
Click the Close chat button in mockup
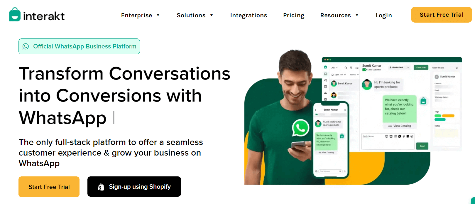[x=421, y=68]
